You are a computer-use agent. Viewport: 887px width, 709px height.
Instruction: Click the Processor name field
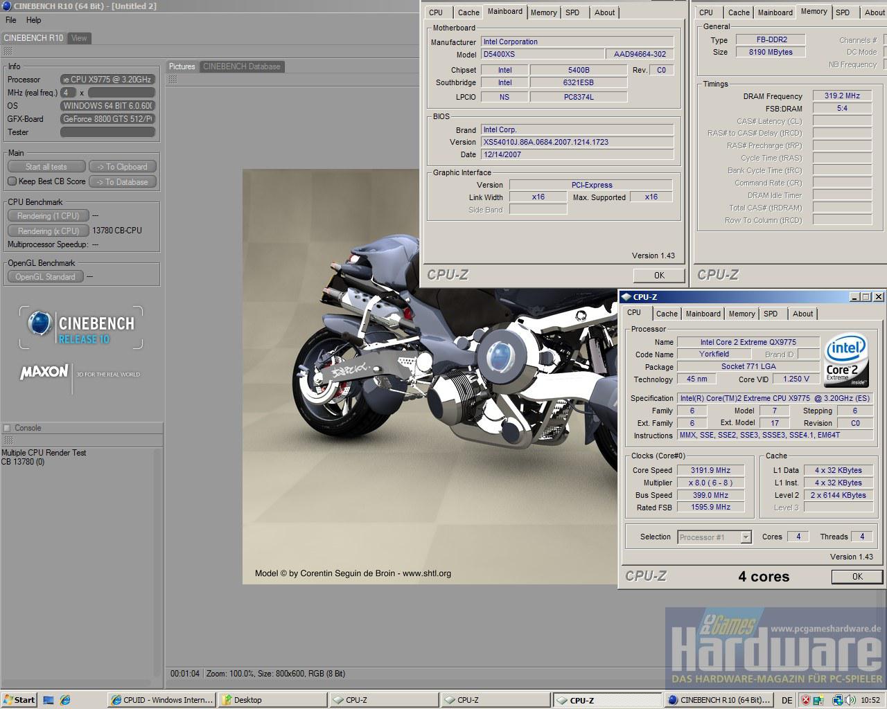click(x=107, y=80)
